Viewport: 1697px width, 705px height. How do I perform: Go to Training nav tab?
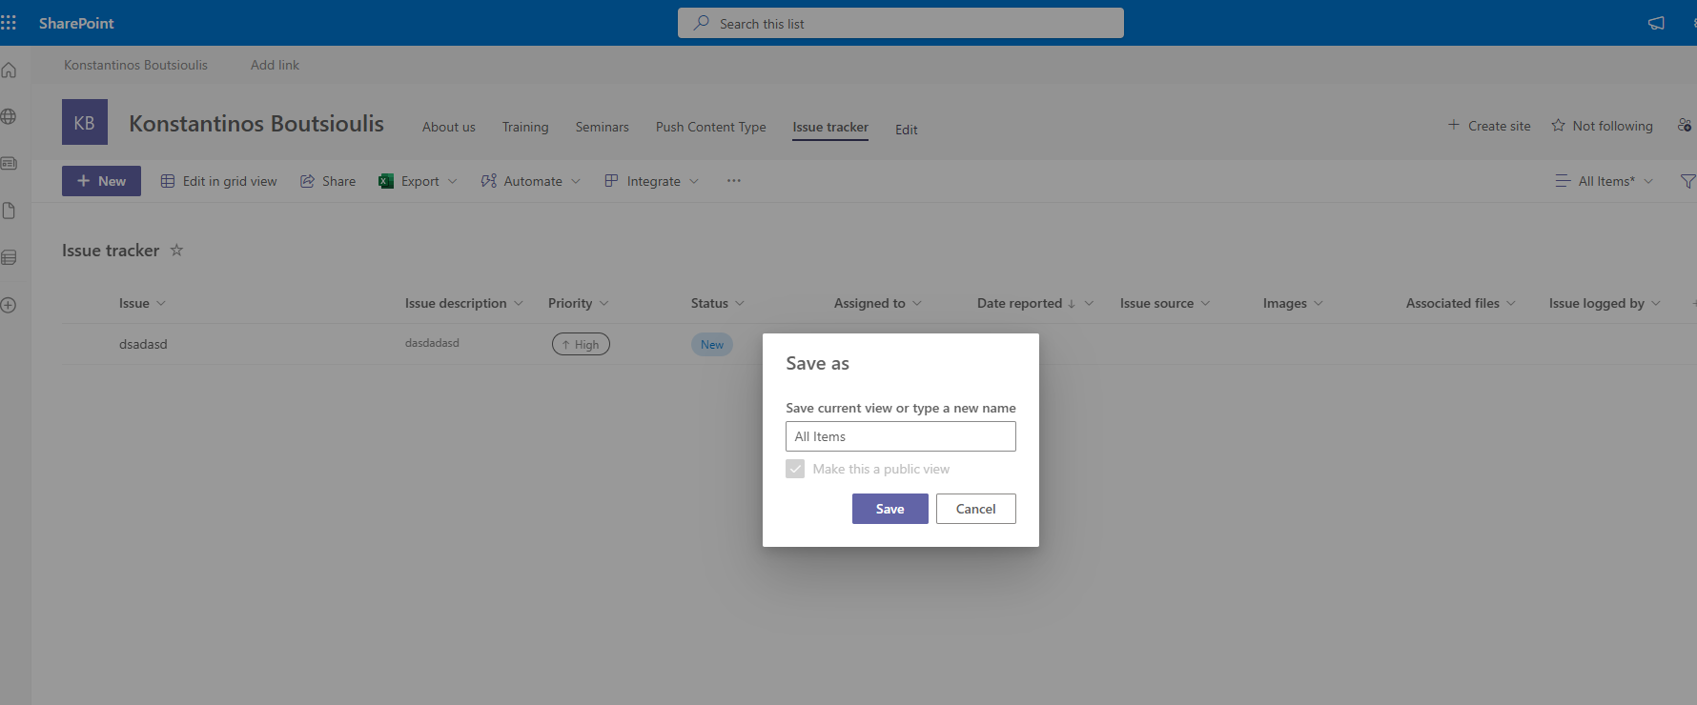pos(525,127)
